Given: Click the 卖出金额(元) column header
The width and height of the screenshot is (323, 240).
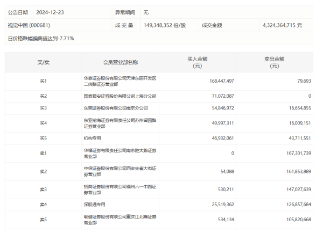Looking at the screenshot, I should 275,62.
